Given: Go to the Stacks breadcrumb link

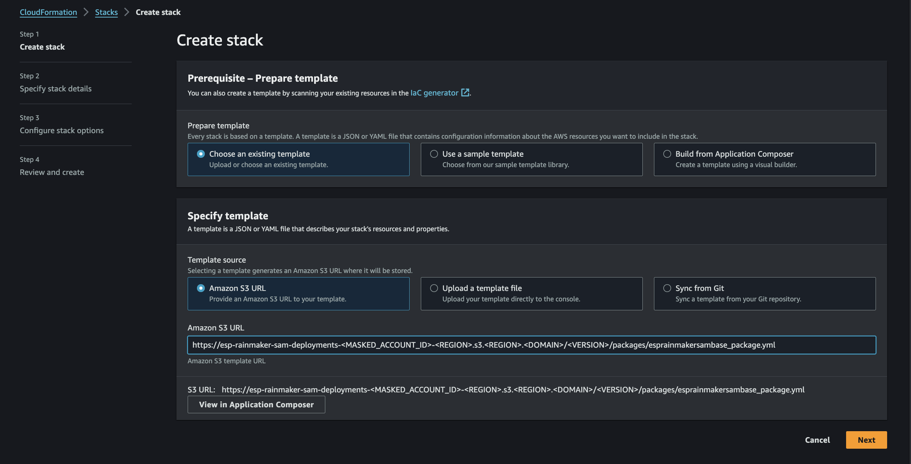Looking at the screenshot, I should [x=106, y=12].
